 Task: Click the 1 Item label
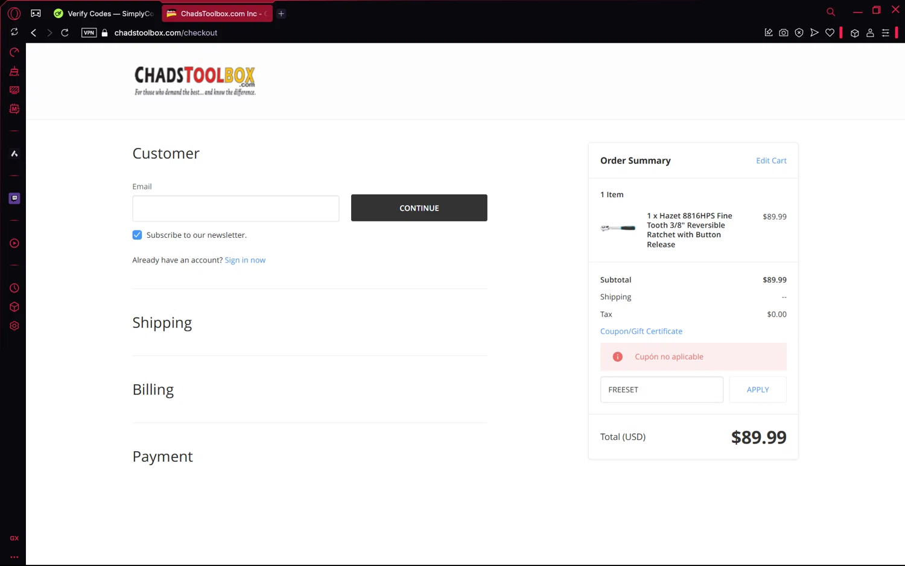[612, 194]
